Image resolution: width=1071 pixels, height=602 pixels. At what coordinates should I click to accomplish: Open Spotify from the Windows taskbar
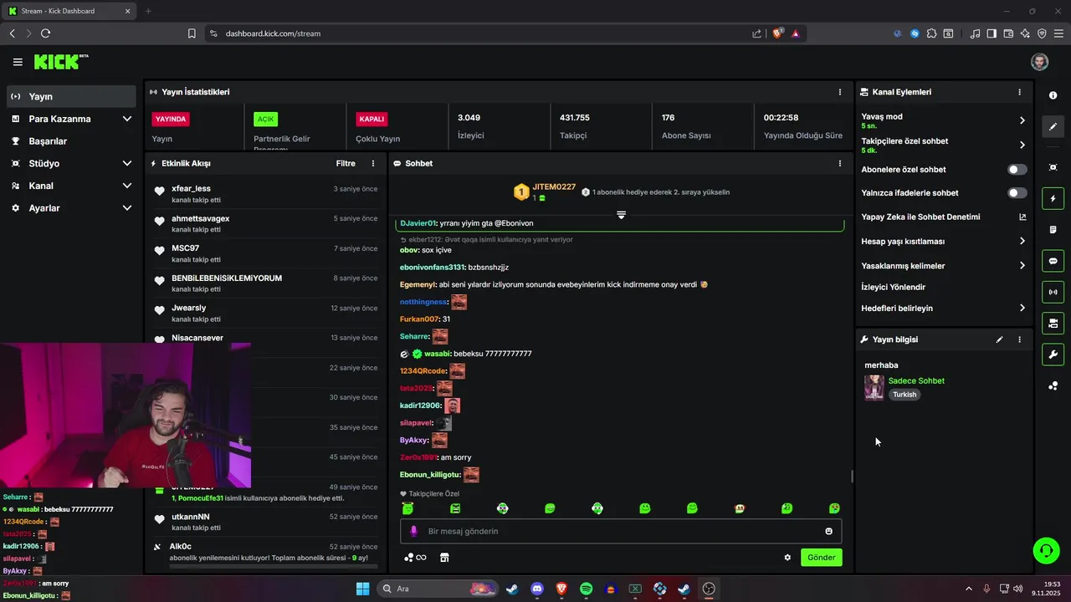coord(586,589)
